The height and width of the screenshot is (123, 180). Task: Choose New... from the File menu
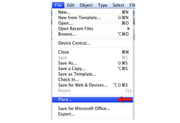pos(64,13)
